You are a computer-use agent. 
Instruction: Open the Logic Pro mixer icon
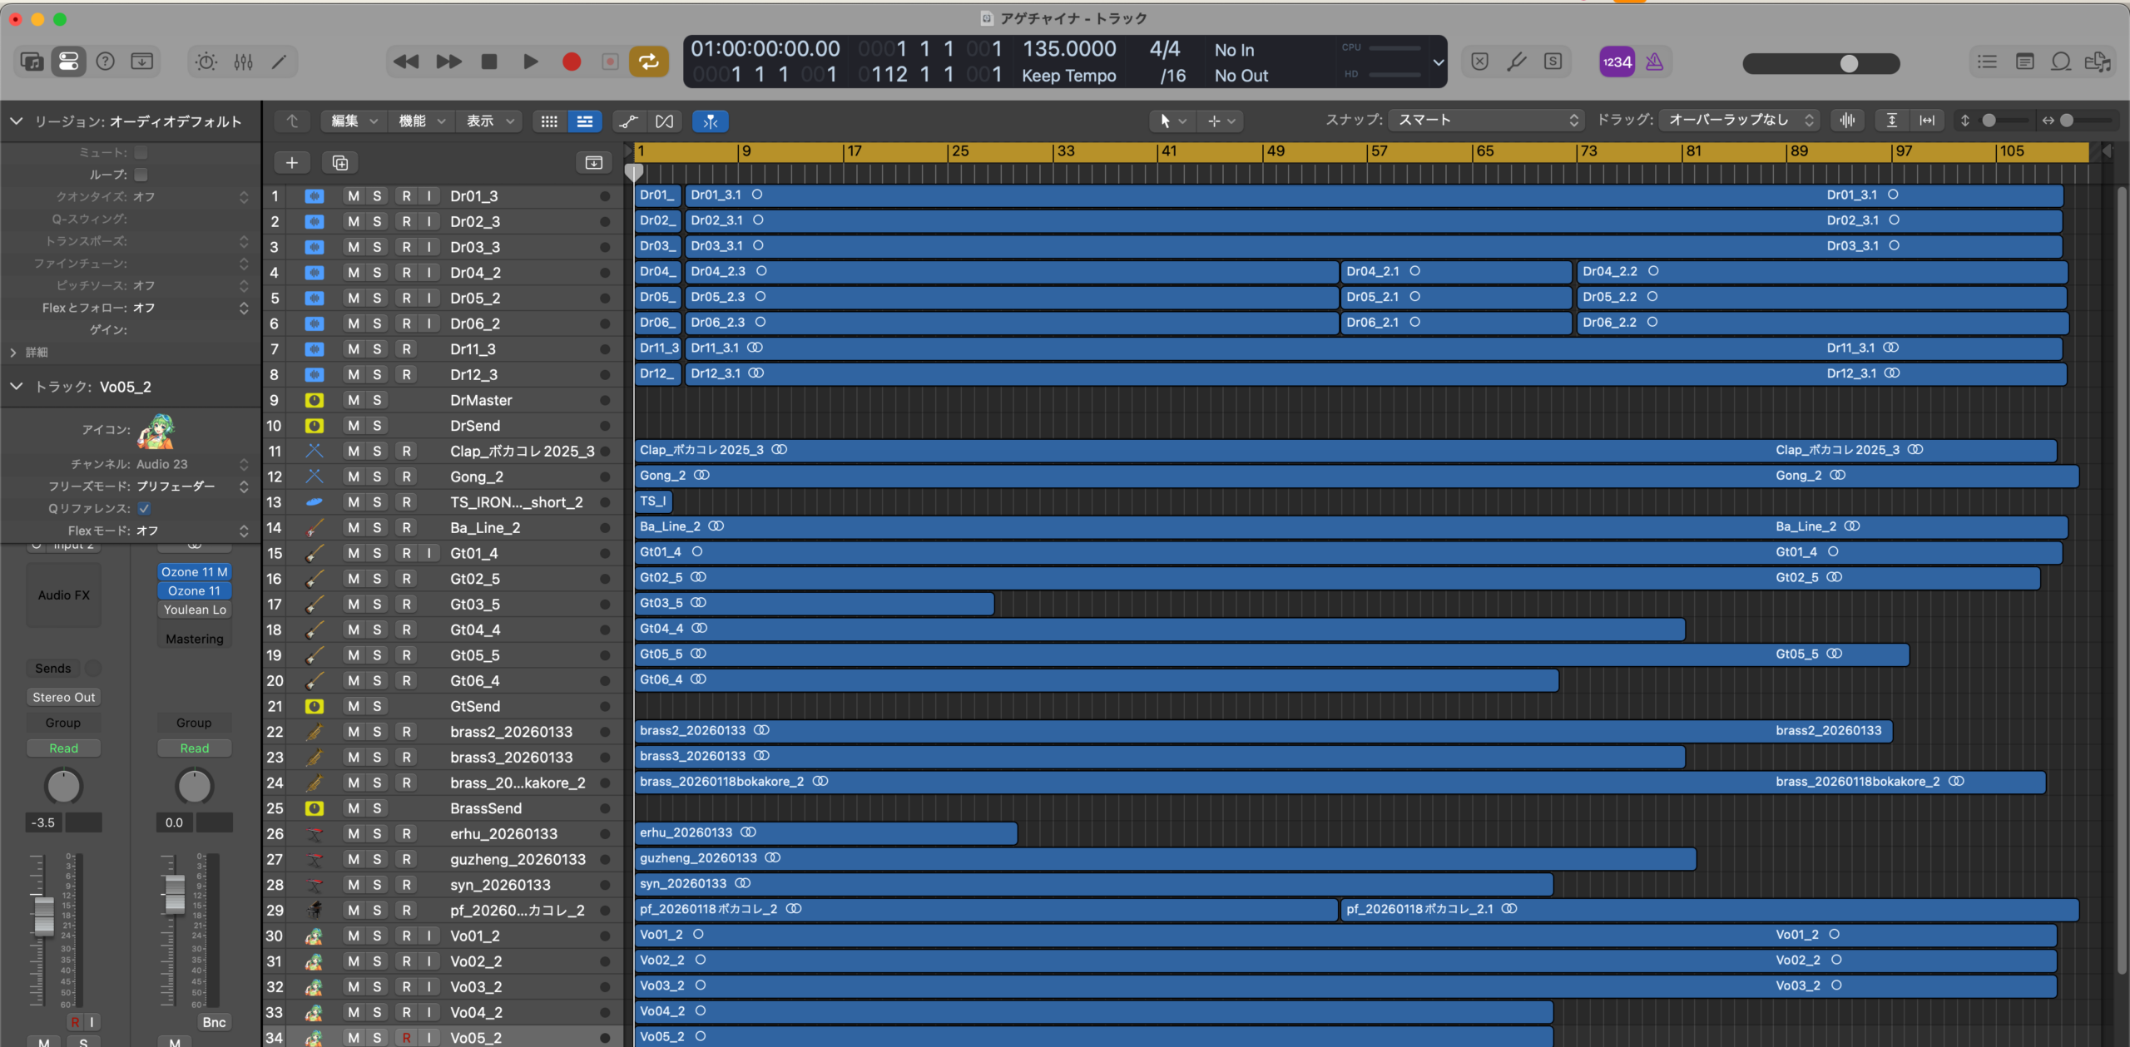[244, 61]
